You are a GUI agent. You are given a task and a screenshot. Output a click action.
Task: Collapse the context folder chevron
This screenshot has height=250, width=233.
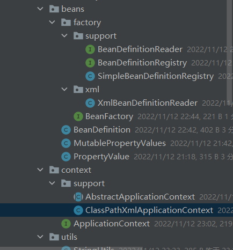pyautogui.click(x=40, y=170)
